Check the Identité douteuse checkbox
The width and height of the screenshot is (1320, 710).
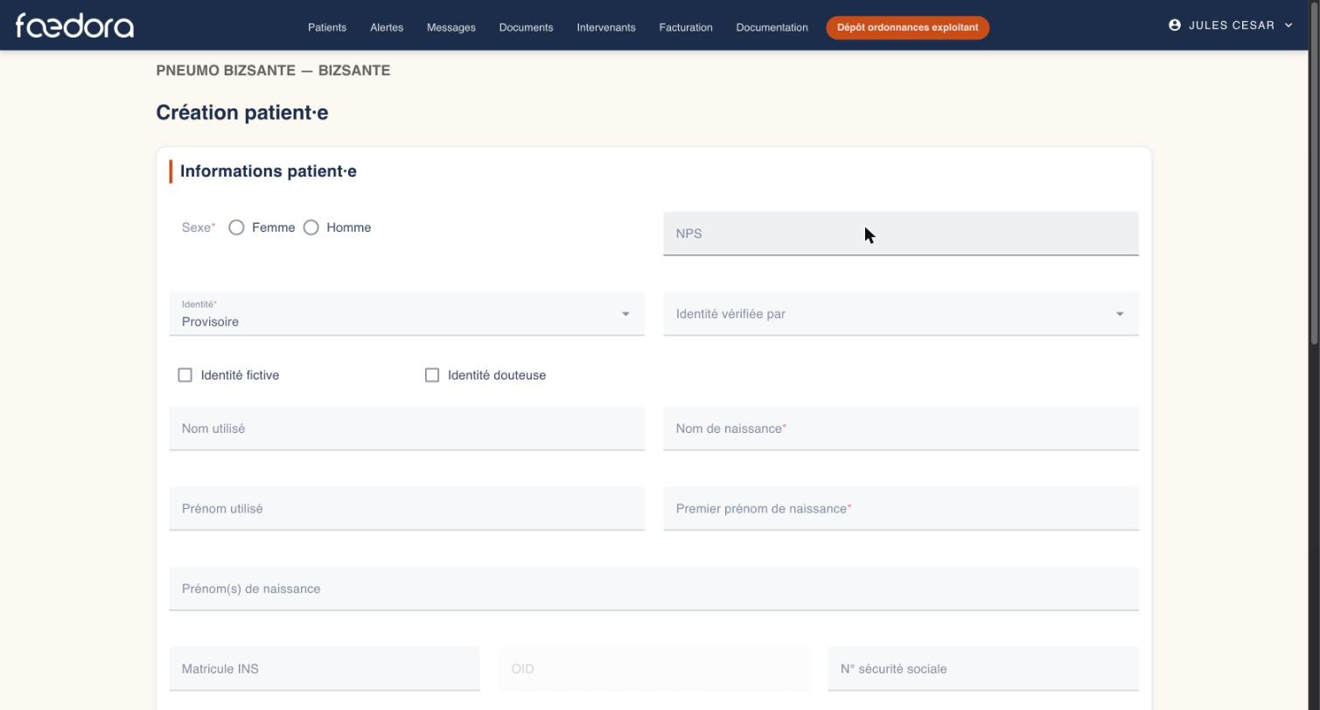click(x=432, y=375)
